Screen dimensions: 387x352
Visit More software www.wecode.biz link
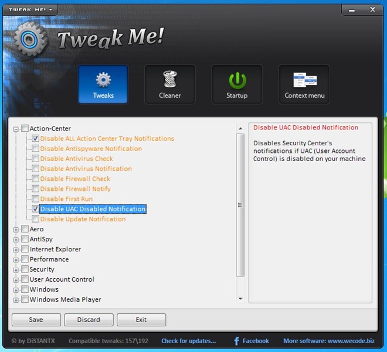click(329, 341)
